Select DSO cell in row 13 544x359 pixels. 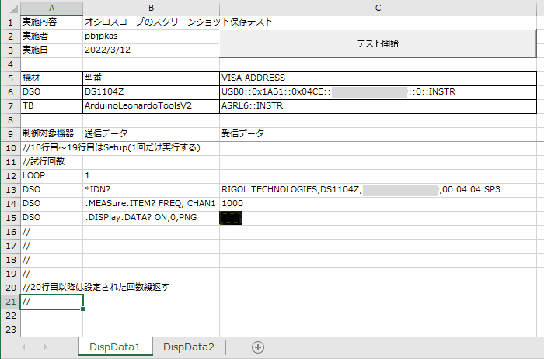(x=52, y=190)
